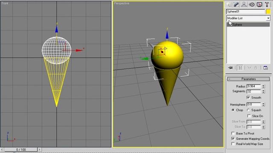Open the Utilities hammer tab
The image size is (273, 153).
[x=267, y=5]
